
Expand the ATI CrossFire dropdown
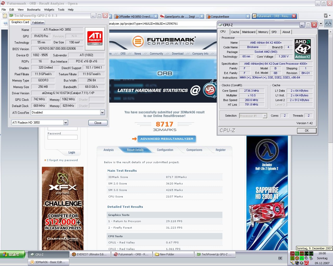102,112
